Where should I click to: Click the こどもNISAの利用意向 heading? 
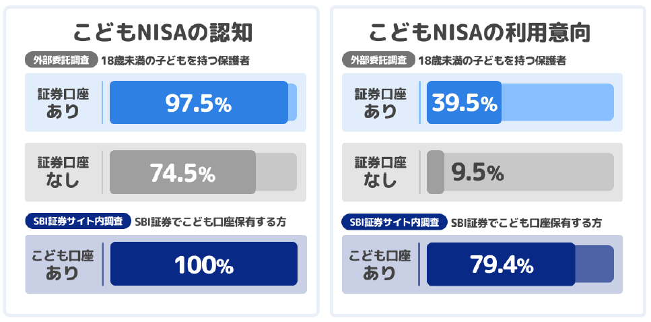pos(479,33)
